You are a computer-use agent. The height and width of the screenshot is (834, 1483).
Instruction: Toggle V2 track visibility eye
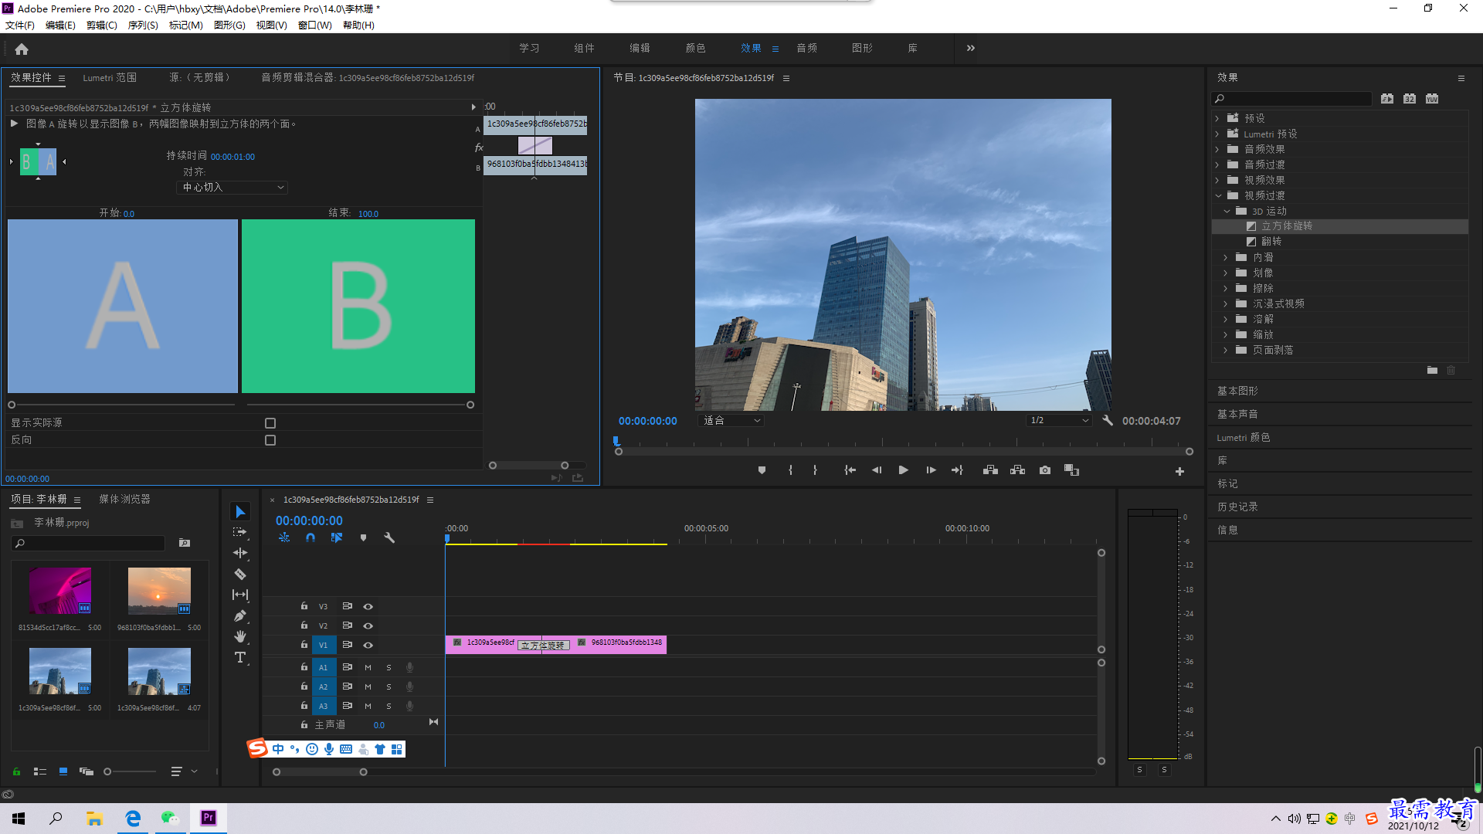pyautogui.click(x=368, y=625)
